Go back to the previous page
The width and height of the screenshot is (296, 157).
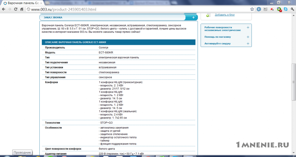tap(3, 9)
